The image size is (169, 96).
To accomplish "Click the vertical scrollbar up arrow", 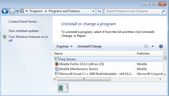I will pyautogui.click(x=165, y=53).
